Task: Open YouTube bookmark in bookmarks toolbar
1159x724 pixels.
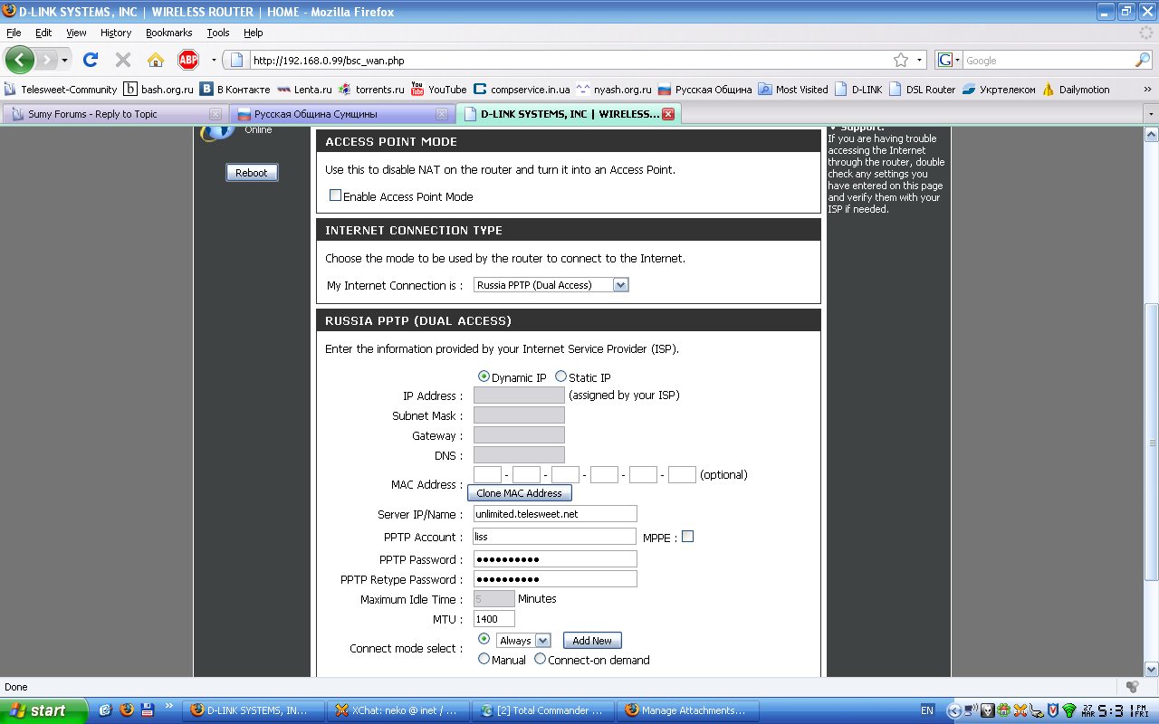Action: (x=439, y=90)
